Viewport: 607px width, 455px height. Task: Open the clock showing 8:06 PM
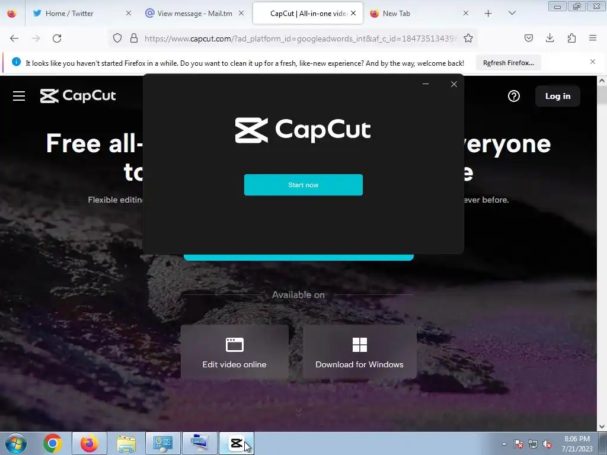point(577,444)
